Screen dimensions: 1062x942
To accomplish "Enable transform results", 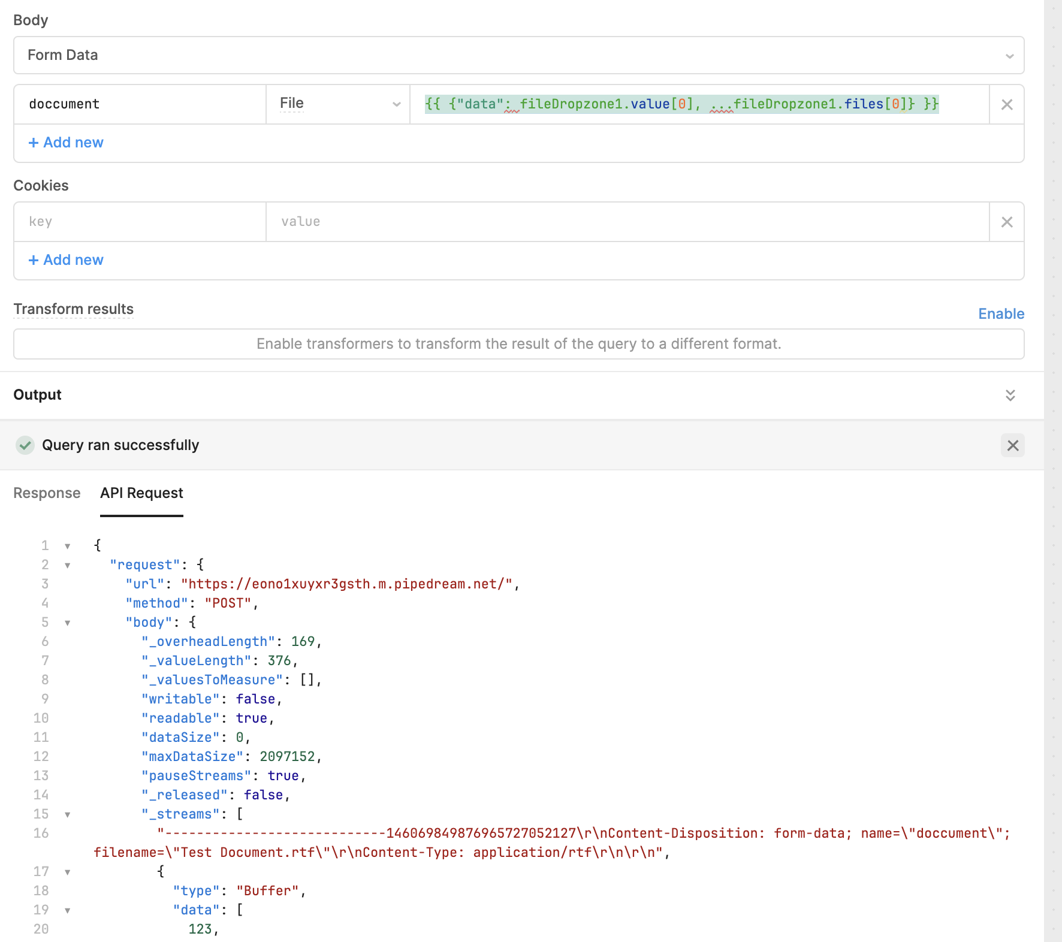I will (1001, 314).
